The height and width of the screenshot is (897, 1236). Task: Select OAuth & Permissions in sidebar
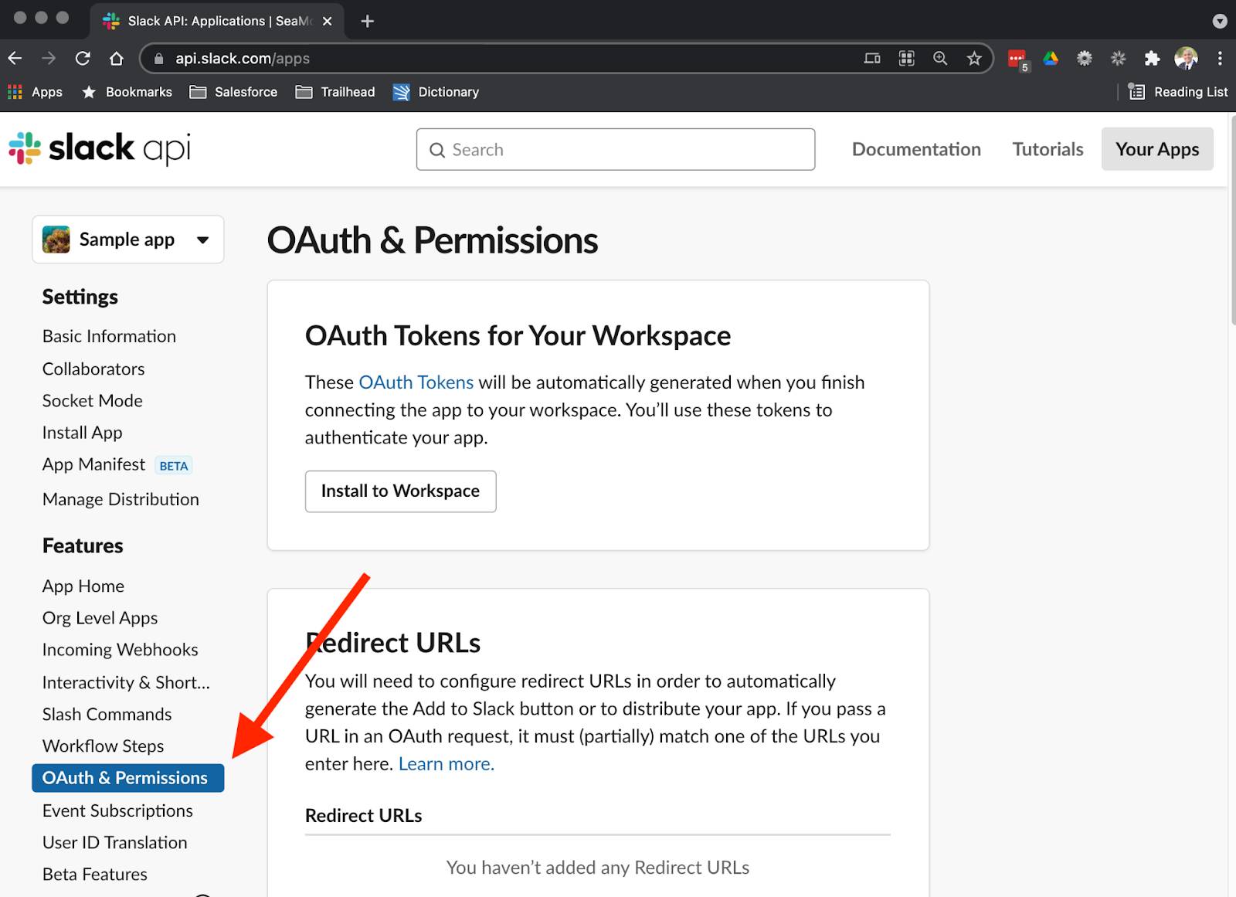128,778
